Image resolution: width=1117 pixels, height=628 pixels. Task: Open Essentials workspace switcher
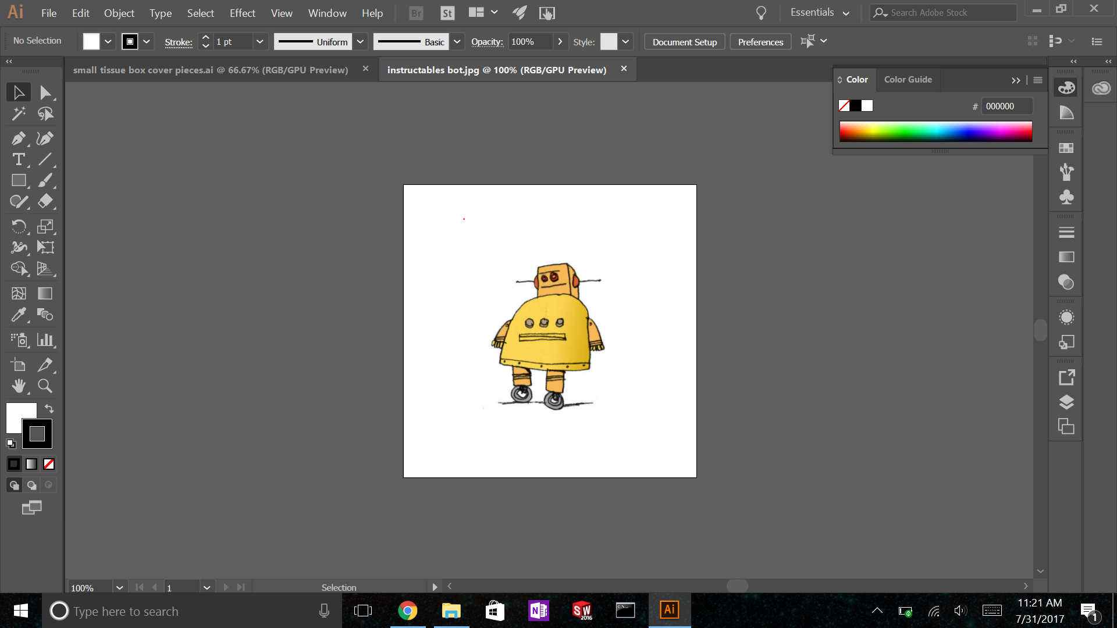pos(820,12)
